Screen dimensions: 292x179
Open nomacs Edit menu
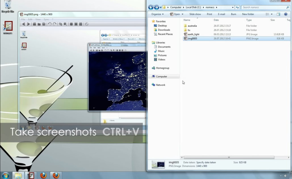30,19
